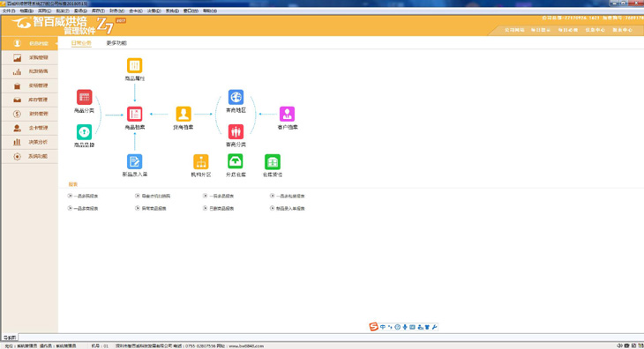Open the green 分店仓库 warehouse icon

point(236,161)
